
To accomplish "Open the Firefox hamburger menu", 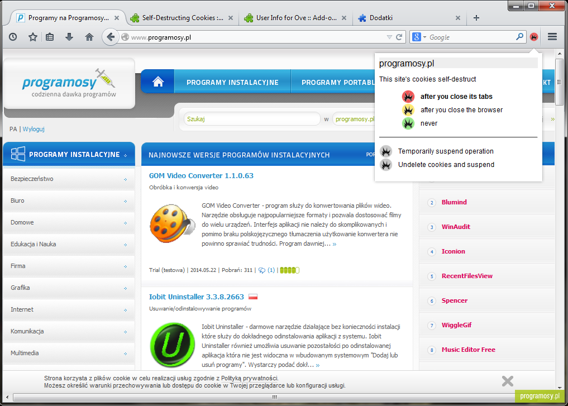I will click(x=552, y=37).
